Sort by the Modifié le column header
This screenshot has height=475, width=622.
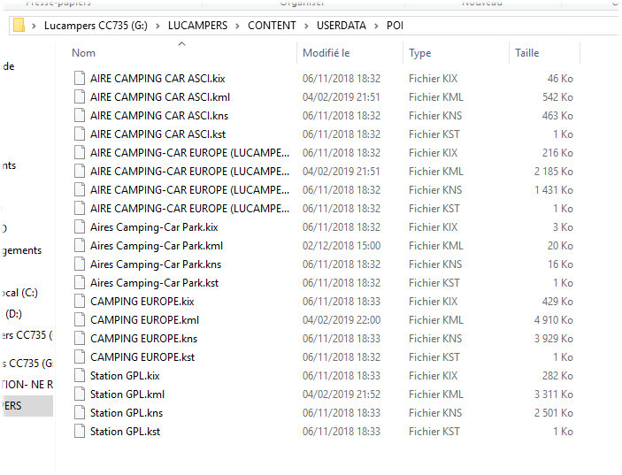pyautogui.click(x=326, y=53)
